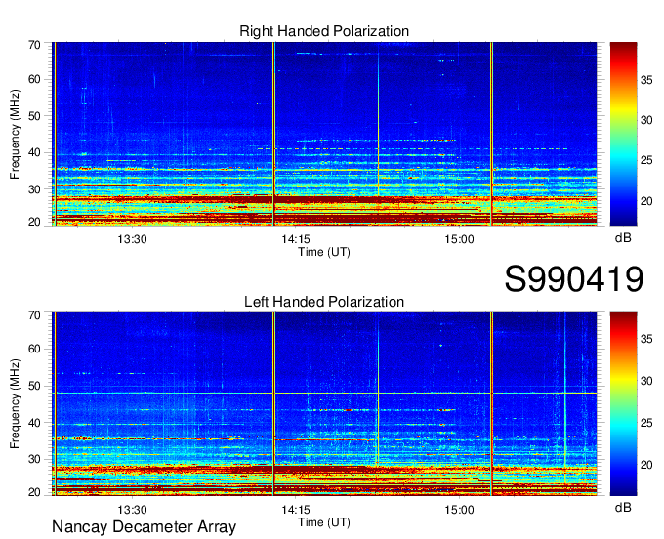The height and width of the screenshot is (539, 664).
Task: Click "Frequency (MHz)" axis label of right-handed plot
Action: 15,134
